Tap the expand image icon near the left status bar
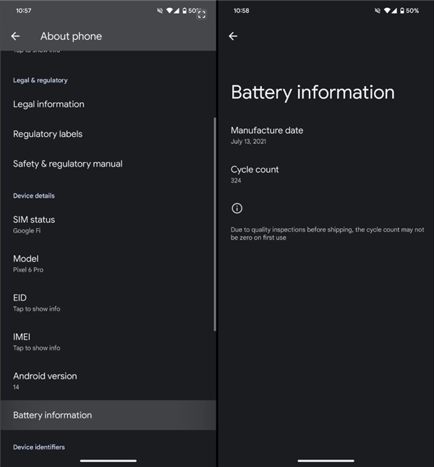434x467 pixels. pyautogui.click(x=201, y=14)
